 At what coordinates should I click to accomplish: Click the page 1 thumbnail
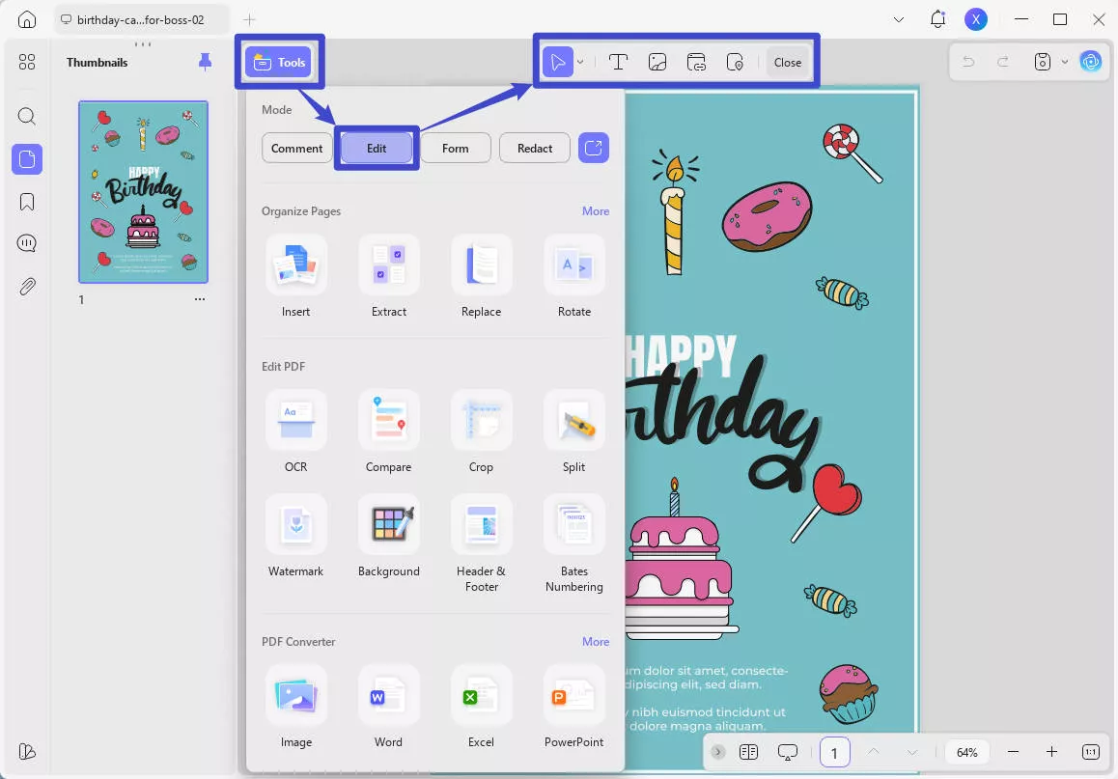click(x=143, y=191)
